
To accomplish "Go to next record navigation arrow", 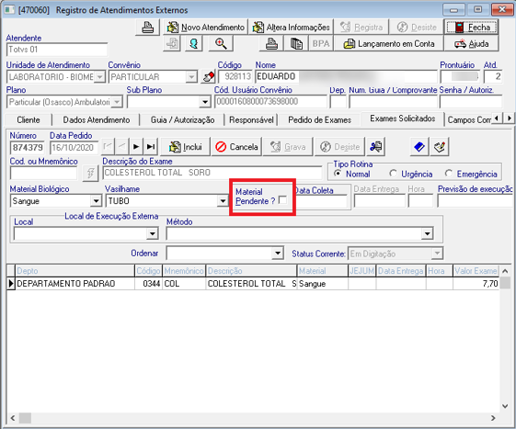I will coord(136,147).
